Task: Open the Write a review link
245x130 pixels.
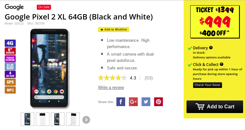Action: 111,87
